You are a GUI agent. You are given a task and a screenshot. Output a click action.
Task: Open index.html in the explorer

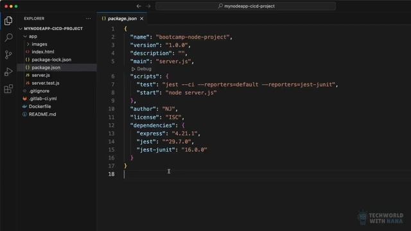click(x=43, y=52)
